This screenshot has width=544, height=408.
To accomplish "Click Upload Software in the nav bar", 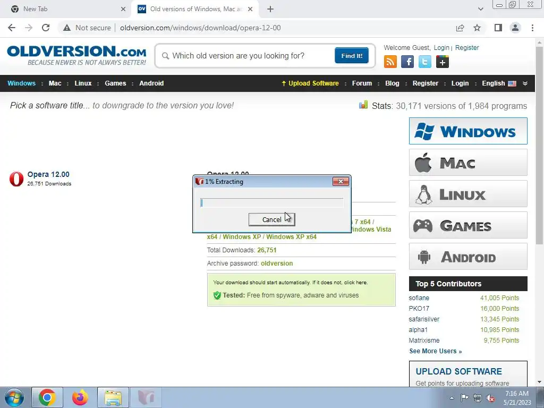I will pyautogui.click(x=310, y=83).
